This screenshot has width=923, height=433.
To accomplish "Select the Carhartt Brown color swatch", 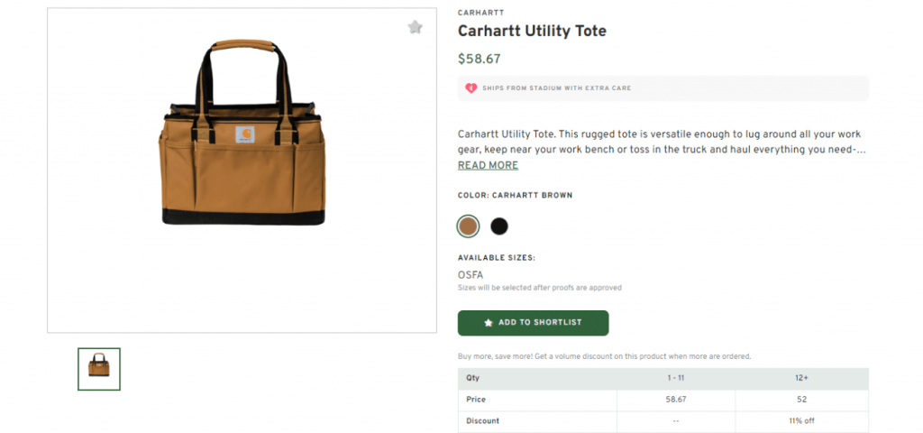I will click(468, 226).
